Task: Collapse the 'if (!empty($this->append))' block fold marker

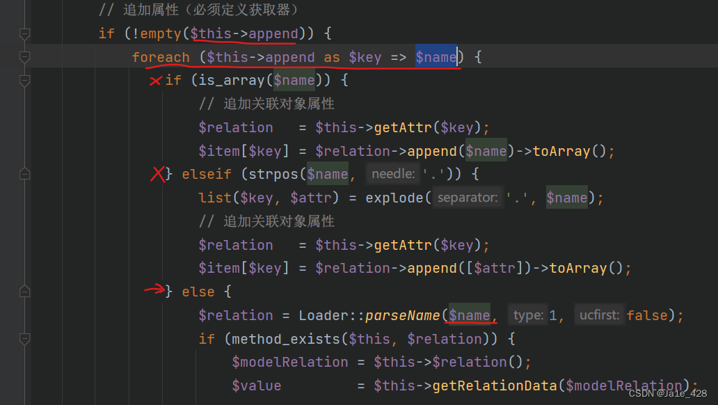Action: 25,34
